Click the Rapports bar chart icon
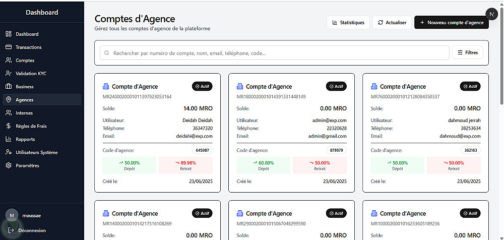 tap(8, 139)
